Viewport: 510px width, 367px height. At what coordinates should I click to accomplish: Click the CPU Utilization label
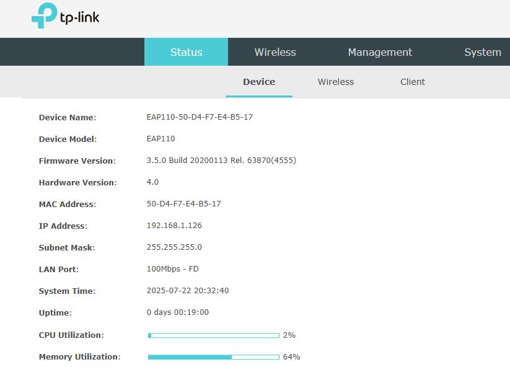pos(71,335)
